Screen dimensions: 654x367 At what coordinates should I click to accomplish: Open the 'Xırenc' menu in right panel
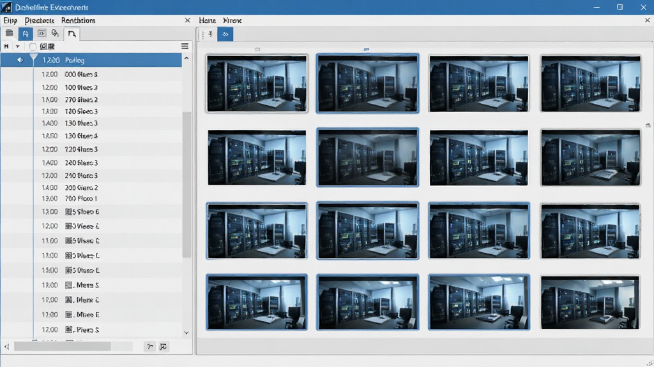pyautogui.click(x=232, y=20)
